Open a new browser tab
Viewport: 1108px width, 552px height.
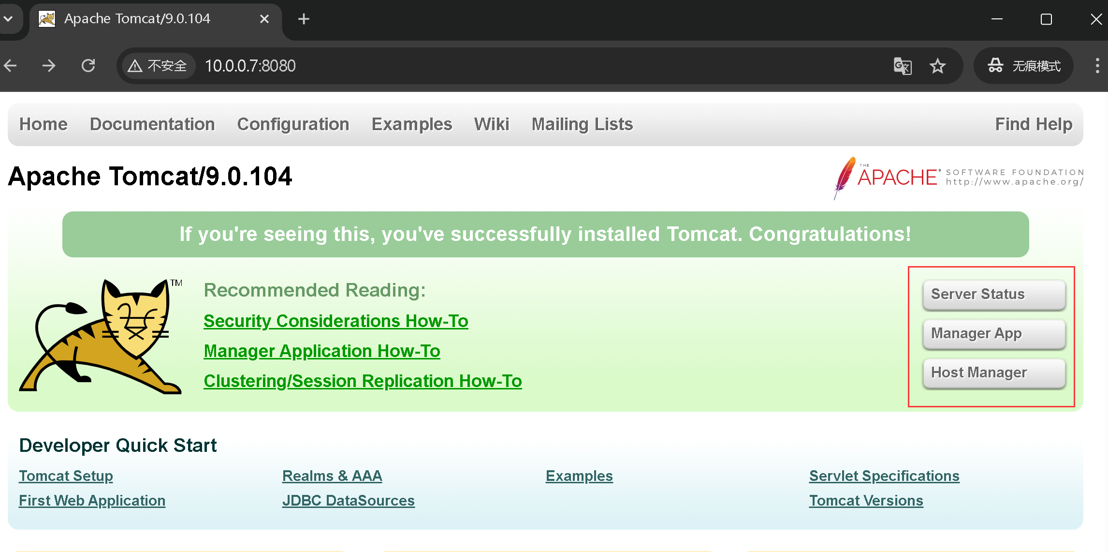304,19
